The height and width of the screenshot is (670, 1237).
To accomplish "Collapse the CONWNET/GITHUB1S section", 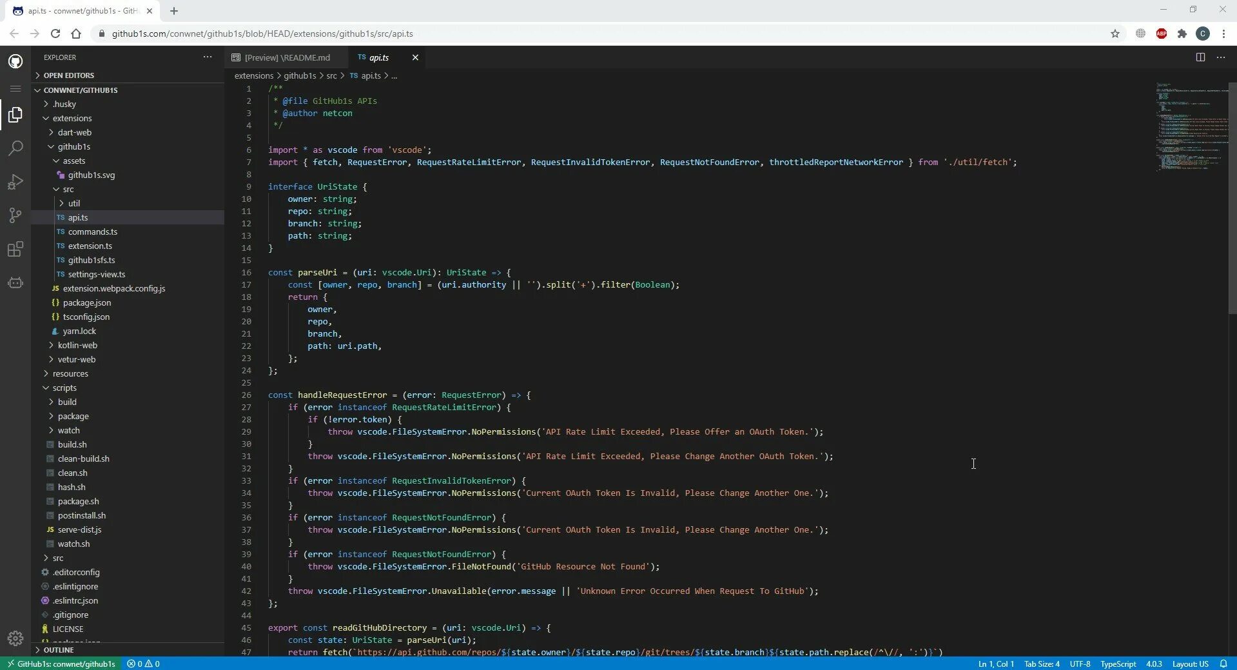I will (x=128, y=90).
